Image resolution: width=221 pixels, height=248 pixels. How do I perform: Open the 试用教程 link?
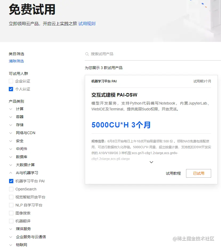point(173,174)
